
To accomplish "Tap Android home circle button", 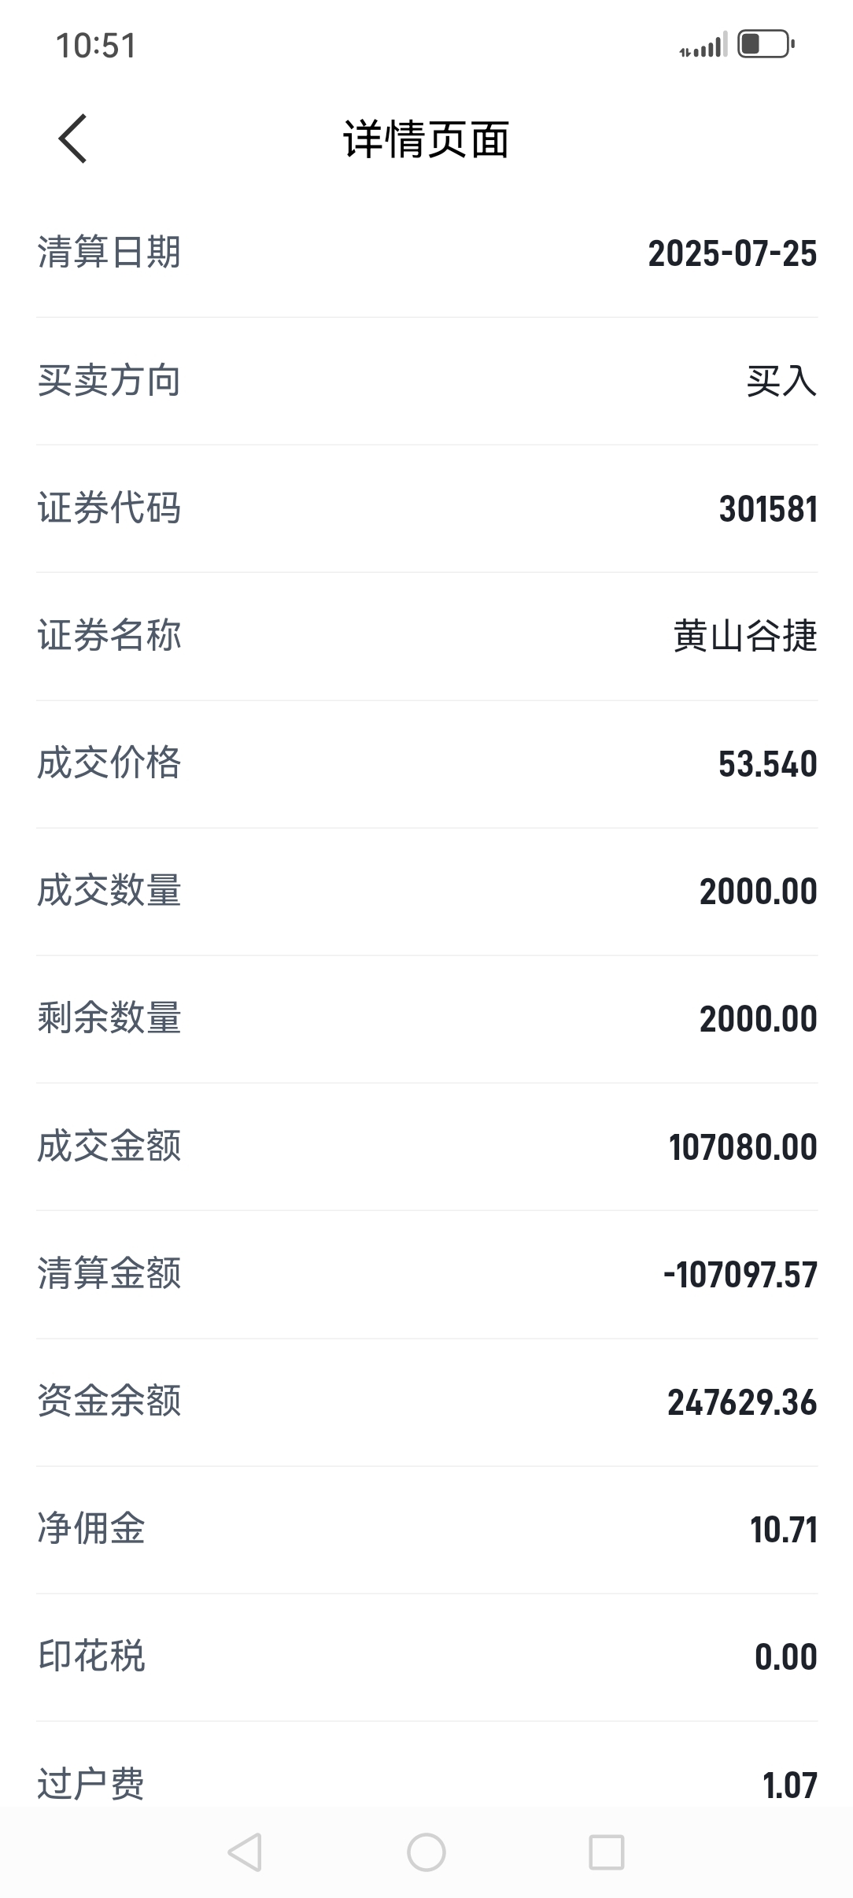I will click(427, 1852).
